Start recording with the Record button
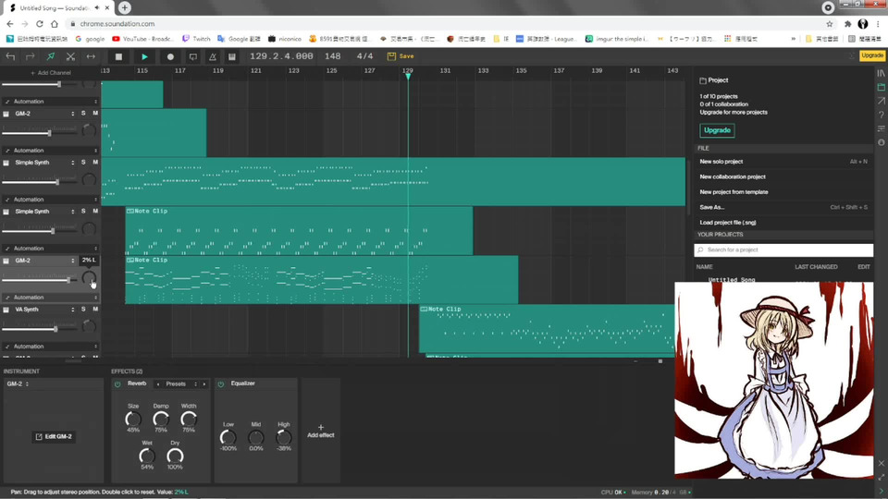The image size is (888, 499). (170, 56)
